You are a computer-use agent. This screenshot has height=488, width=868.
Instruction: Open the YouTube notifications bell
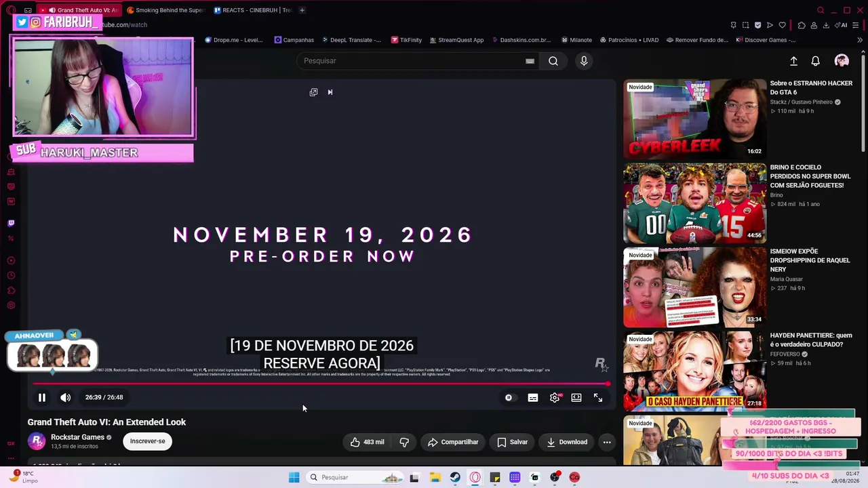click(x=816, y=61)
